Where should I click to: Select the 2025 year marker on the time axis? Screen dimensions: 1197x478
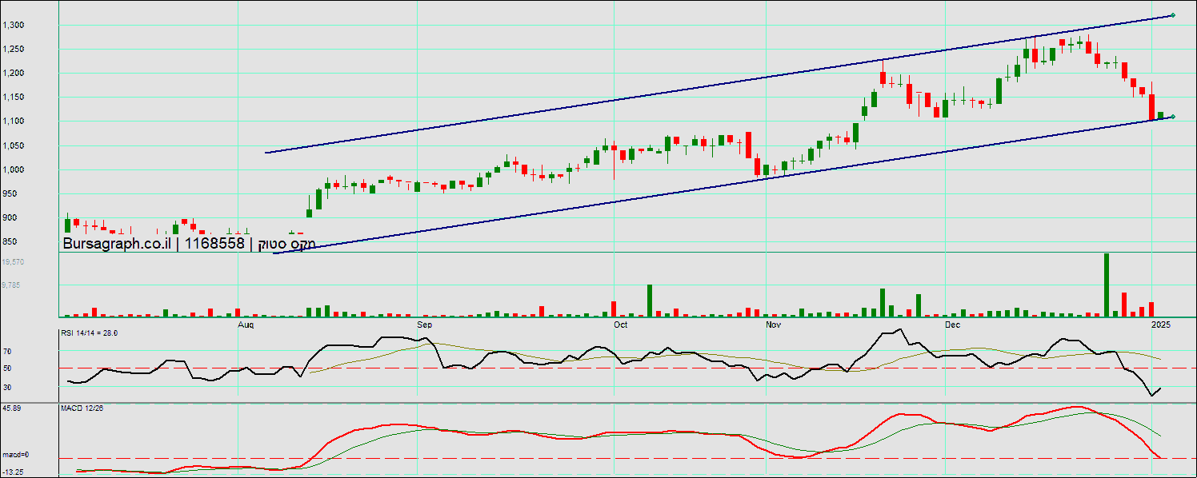point(1161,325)
